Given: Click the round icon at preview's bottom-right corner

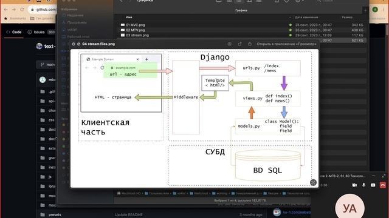Looking at the screenshot, I should coord(313,182).
